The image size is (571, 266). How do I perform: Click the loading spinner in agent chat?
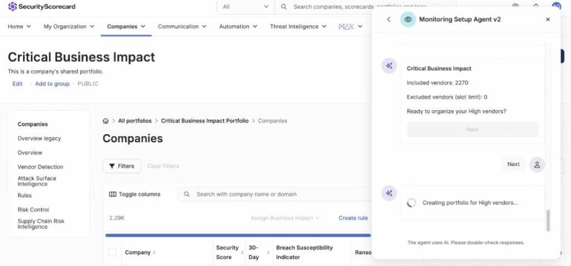tap(412, 203)
